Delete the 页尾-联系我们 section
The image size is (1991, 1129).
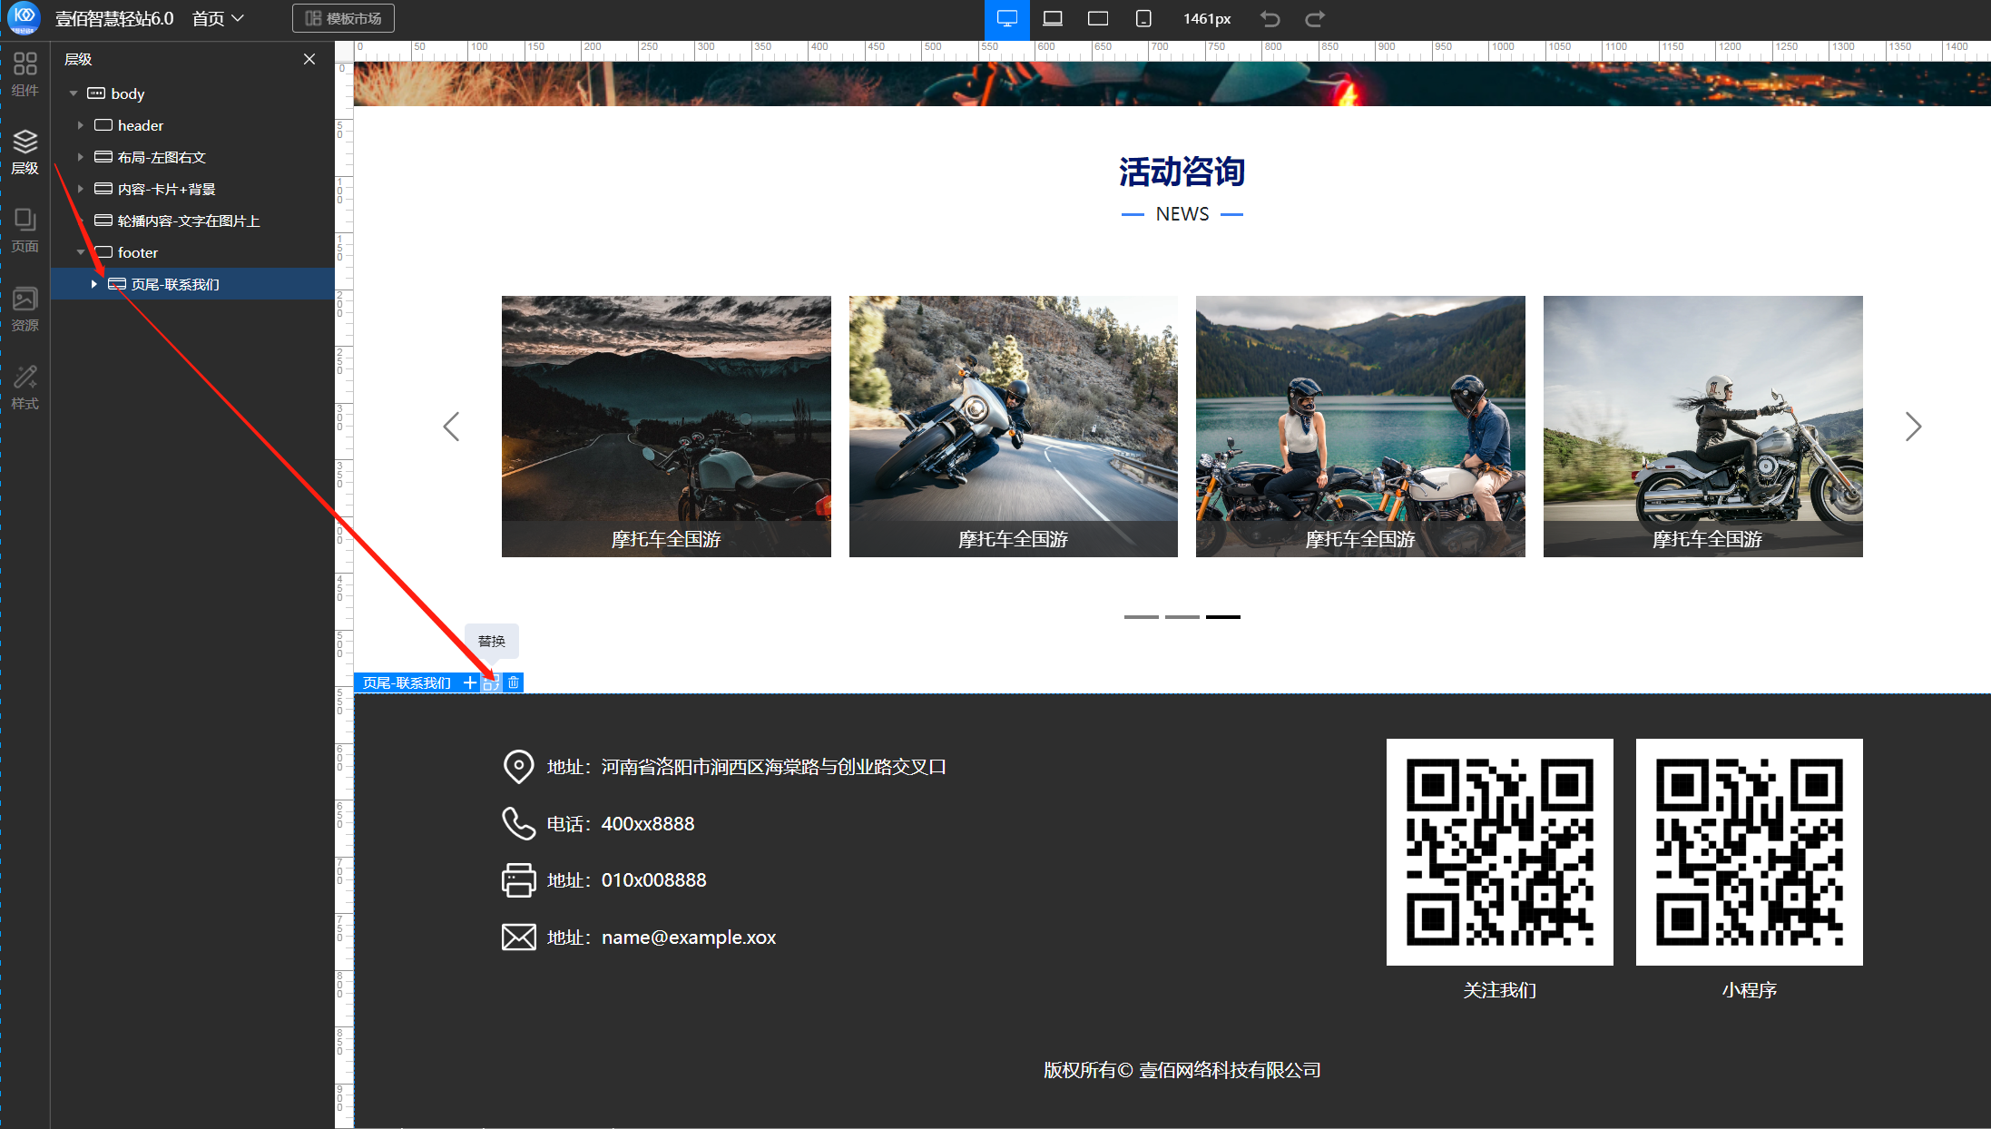514,682
